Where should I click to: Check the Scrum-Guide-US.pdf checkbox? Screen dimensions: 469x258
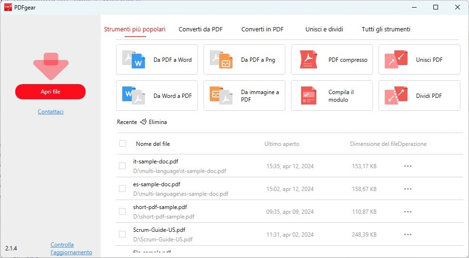click(x=122, y=234)
